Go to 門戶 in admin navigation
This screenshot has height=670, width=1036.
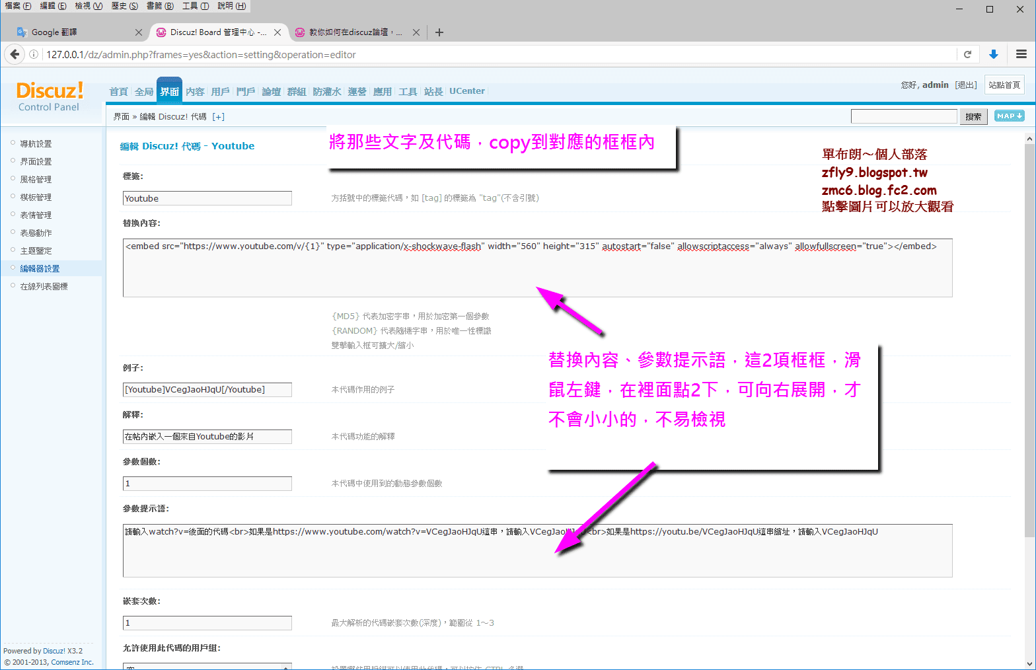point(246,92)
